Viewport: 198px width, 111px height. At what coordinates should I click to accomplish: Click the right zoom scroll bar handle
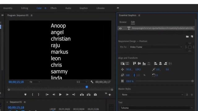(x=112, y=90)
